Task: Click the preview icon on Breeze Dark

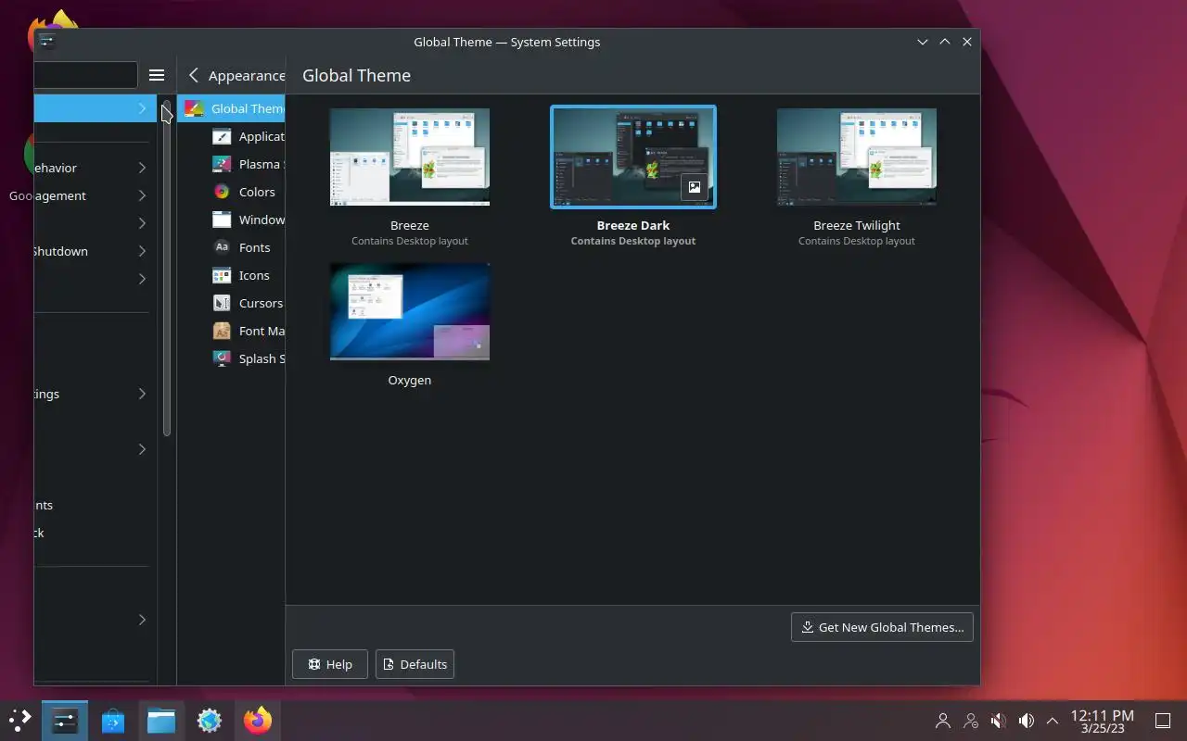Action: point(695,187)
